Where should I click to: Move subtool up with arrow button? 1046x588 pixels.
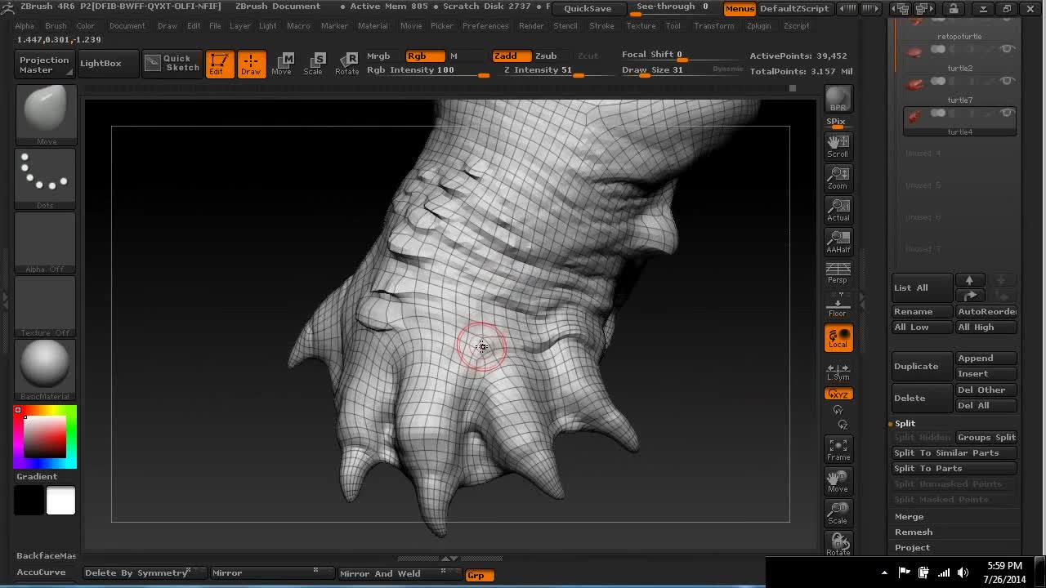969,281
